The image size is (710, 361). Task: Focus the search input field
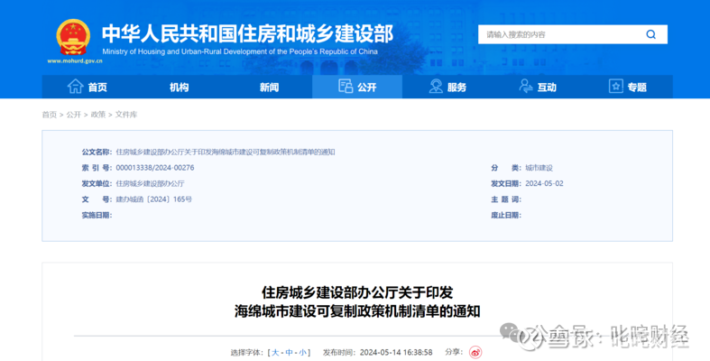[572, 34]
